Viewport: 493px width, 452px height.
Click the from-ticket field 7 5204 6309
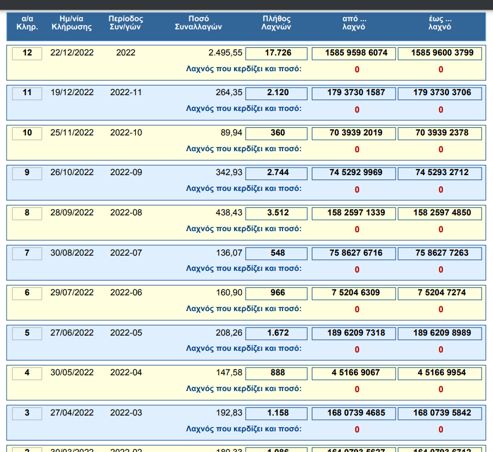point(354,293)
